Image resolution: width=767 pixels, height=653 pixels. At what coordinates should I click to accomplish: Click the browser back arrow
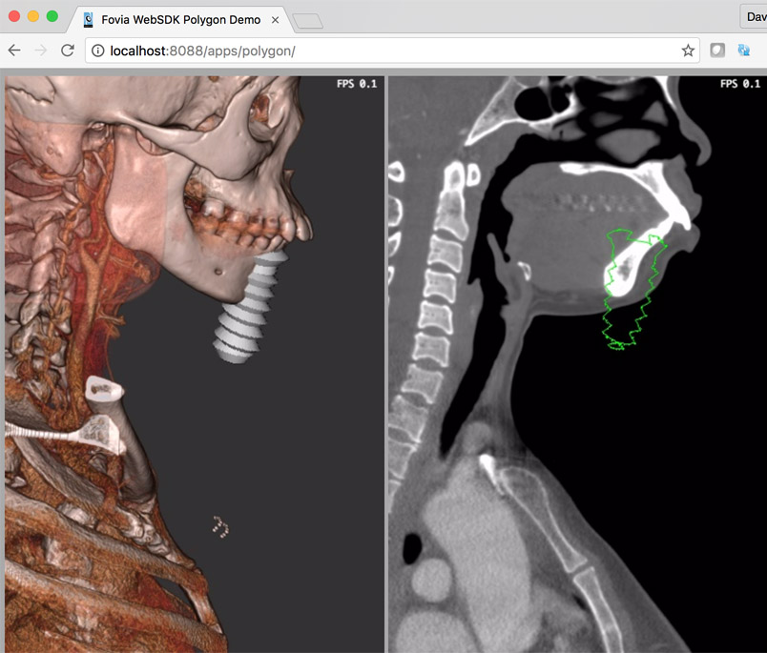pos(14,51)
